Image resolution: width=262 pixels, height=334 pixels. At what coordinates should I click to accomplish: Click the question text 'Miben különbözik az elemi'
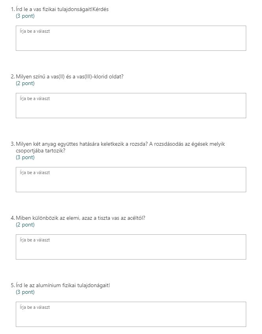[x=80, y=218]
